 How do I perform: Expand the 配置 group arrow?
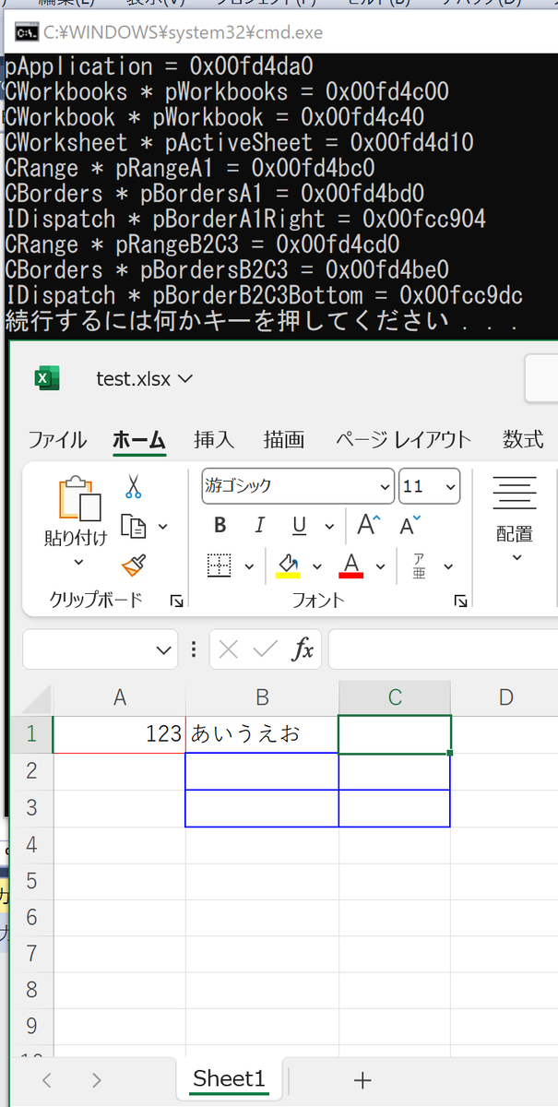click(x=516, y=556)
